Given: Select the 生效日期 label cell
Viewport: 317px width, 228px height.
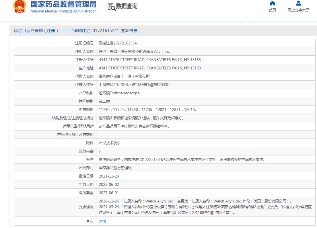Looking at the screenshot, I should coord(55,184).
